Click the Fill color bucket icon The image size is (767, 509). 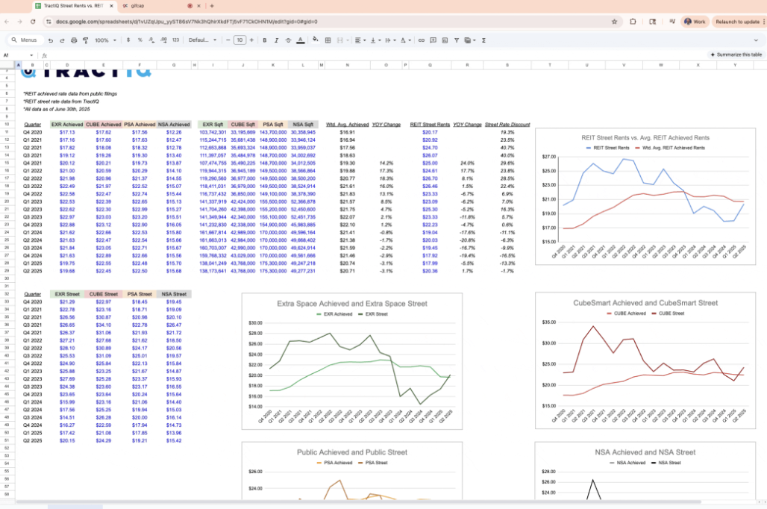[313, 40]
